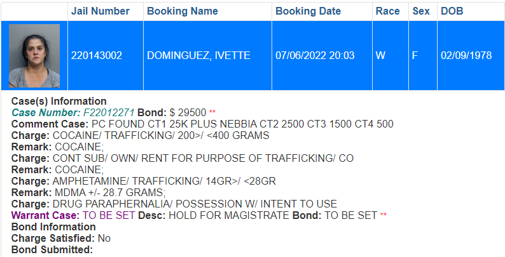This screenshot has width=505, height=257.
Task: Click the drug paraphernalia possession charge text
Action: [195, 204]
